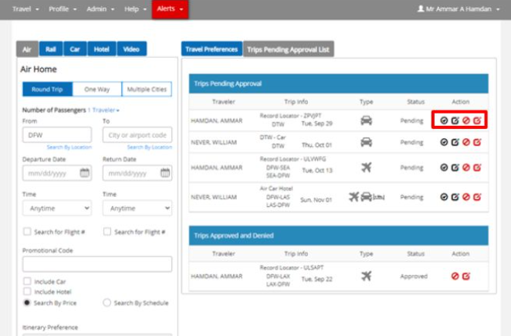Open Travel menu dropdown
511x336 pixels.
pos(25,9)
